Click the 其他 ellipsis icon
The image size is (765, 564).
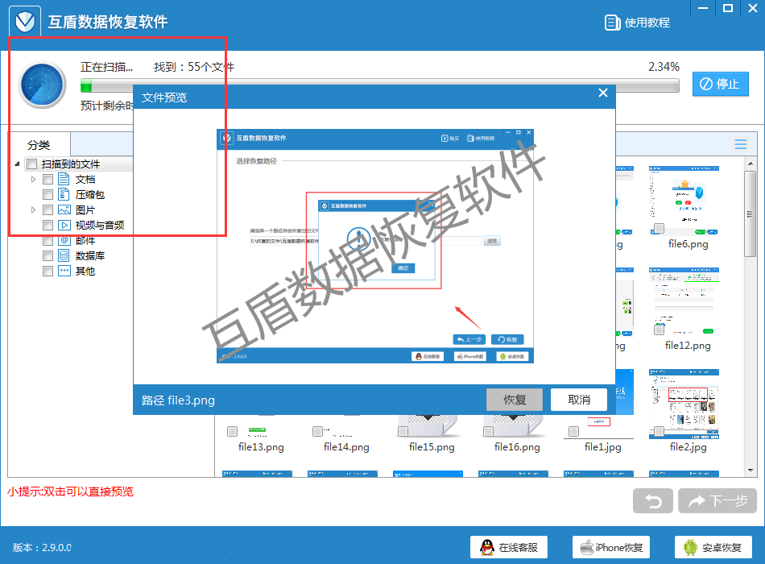(64, 271)
